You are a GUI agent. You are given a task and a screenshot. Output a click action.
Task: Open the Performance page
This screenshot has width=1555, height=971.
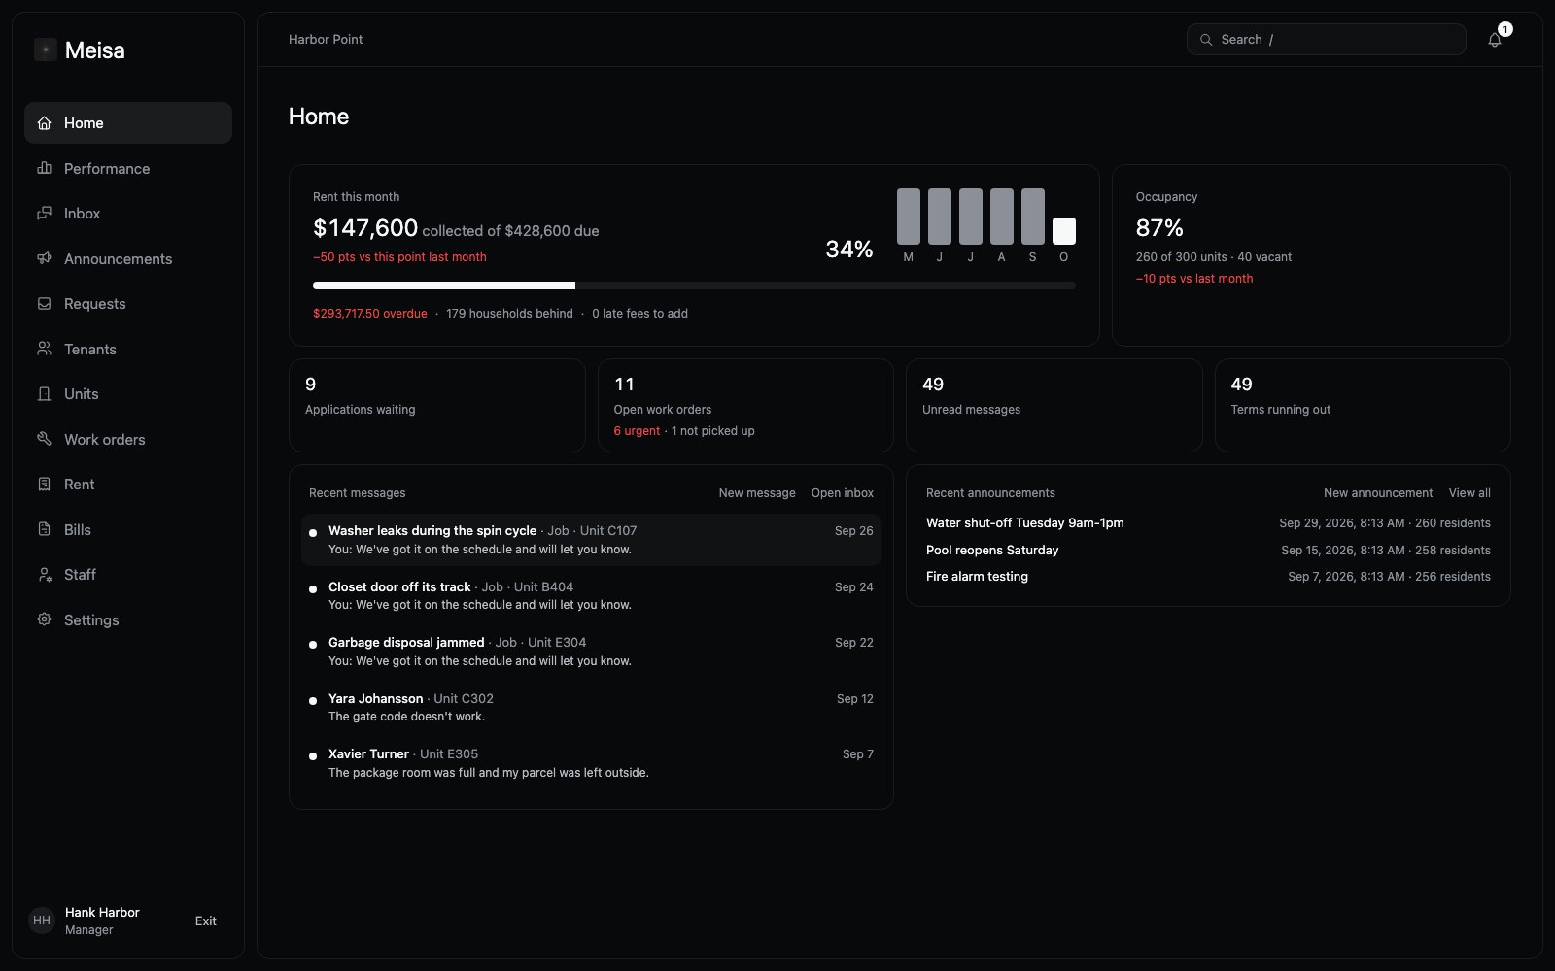128,168
